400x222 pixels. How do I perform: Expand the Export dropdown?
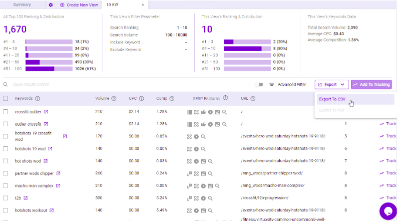pos(331,84)
